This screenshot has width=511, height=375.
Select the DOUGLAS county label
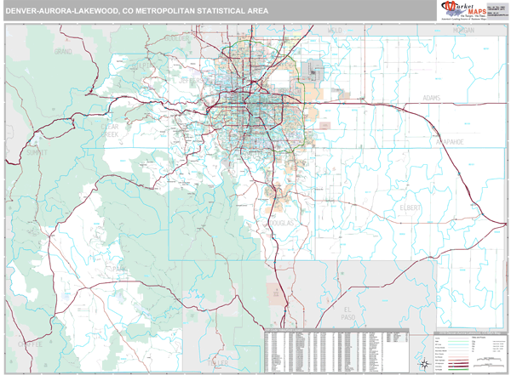tap(282, 223)
